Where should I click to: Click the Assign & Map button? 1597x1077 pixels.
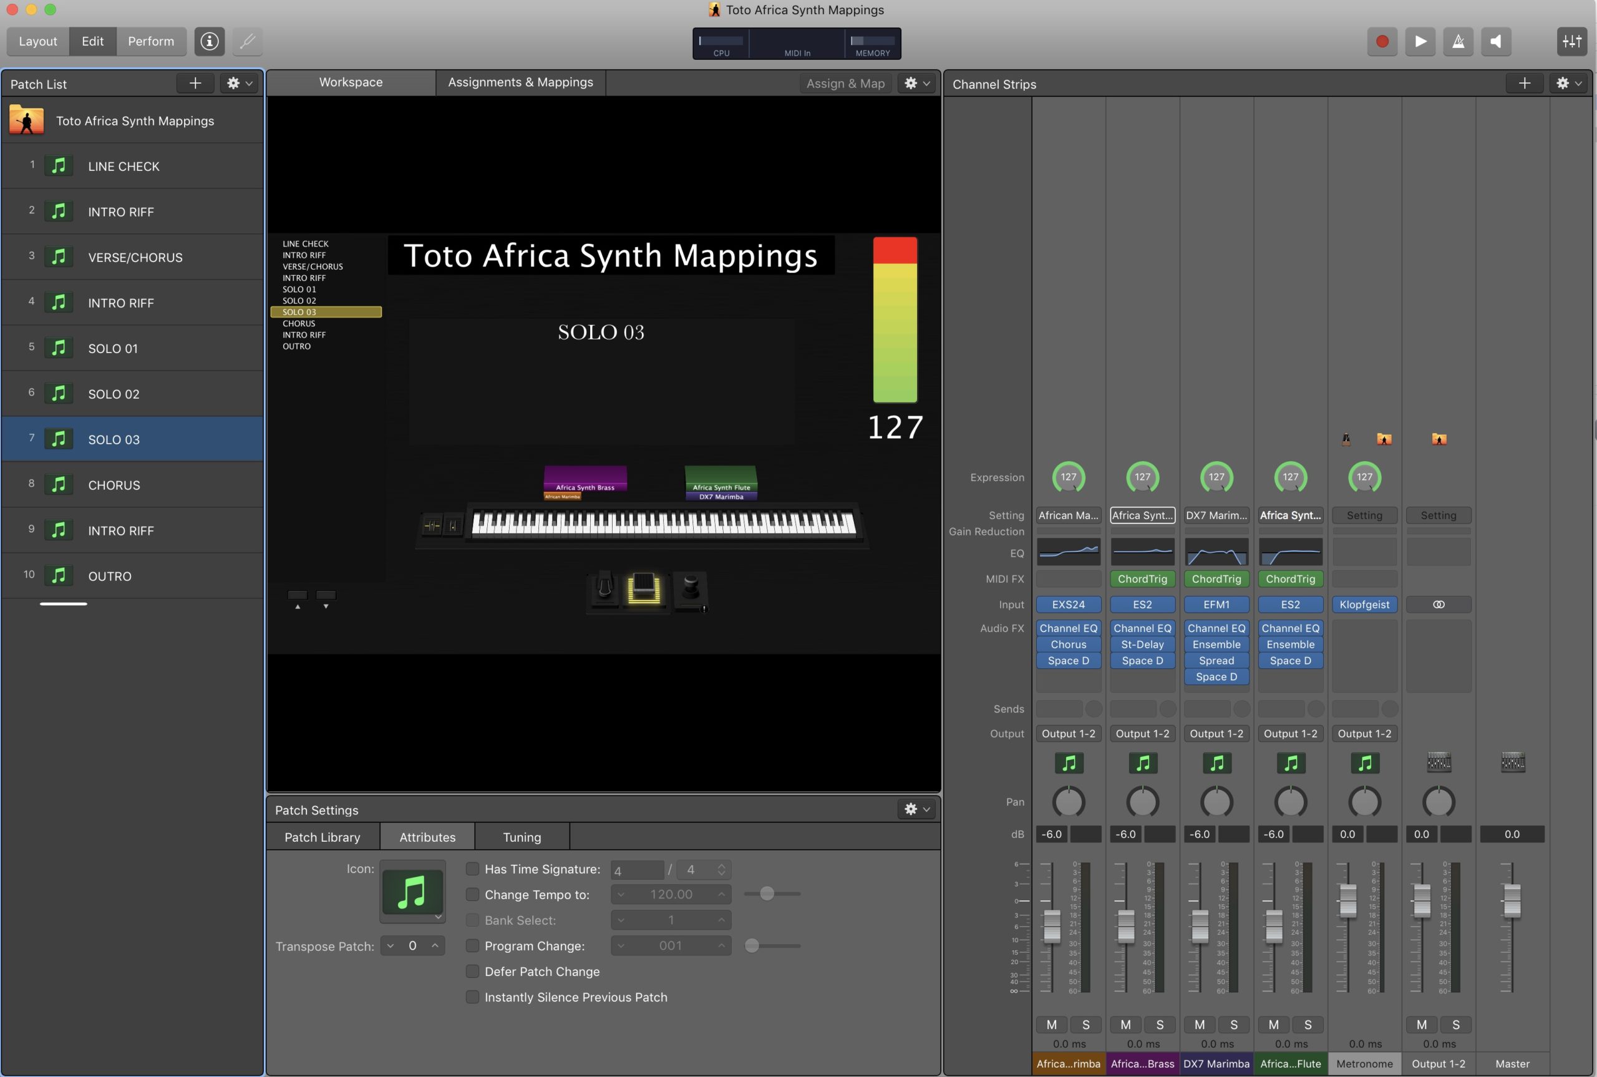(845, 83)
